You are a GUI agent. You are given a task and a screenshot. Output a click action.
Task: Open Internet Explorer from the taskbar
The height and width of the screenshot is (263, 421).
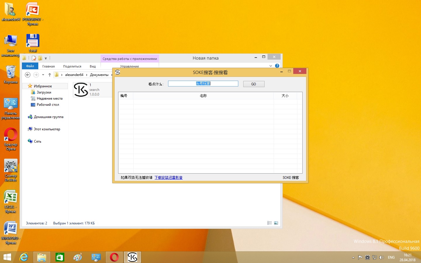coord(24,257)
